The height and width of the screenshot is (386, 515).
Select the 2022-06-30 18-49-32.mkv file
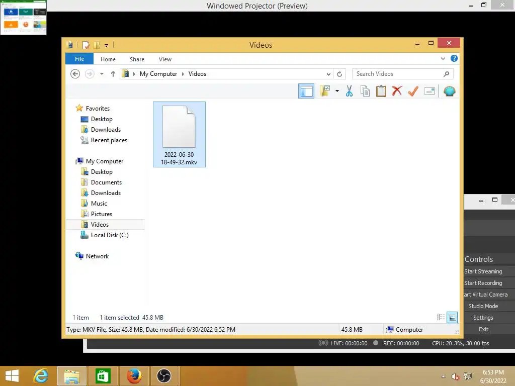tap(179, 134)
